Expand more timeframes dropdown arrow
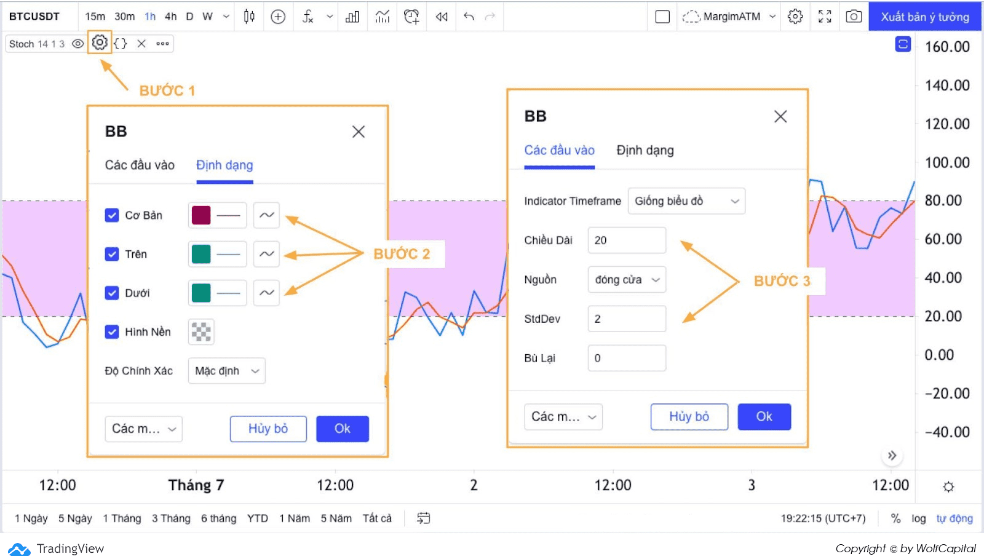This screenshot has height=559, width=984. click(x=226, y=17)
